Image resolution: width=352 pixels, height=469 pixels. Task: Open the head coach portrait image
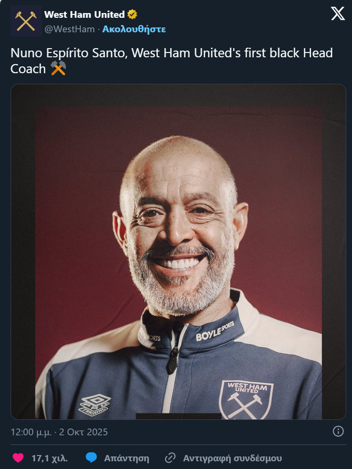click(178, 251)
